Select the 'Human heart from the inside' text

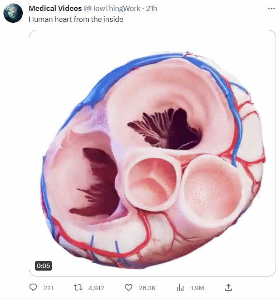click(x=76, y=19)
